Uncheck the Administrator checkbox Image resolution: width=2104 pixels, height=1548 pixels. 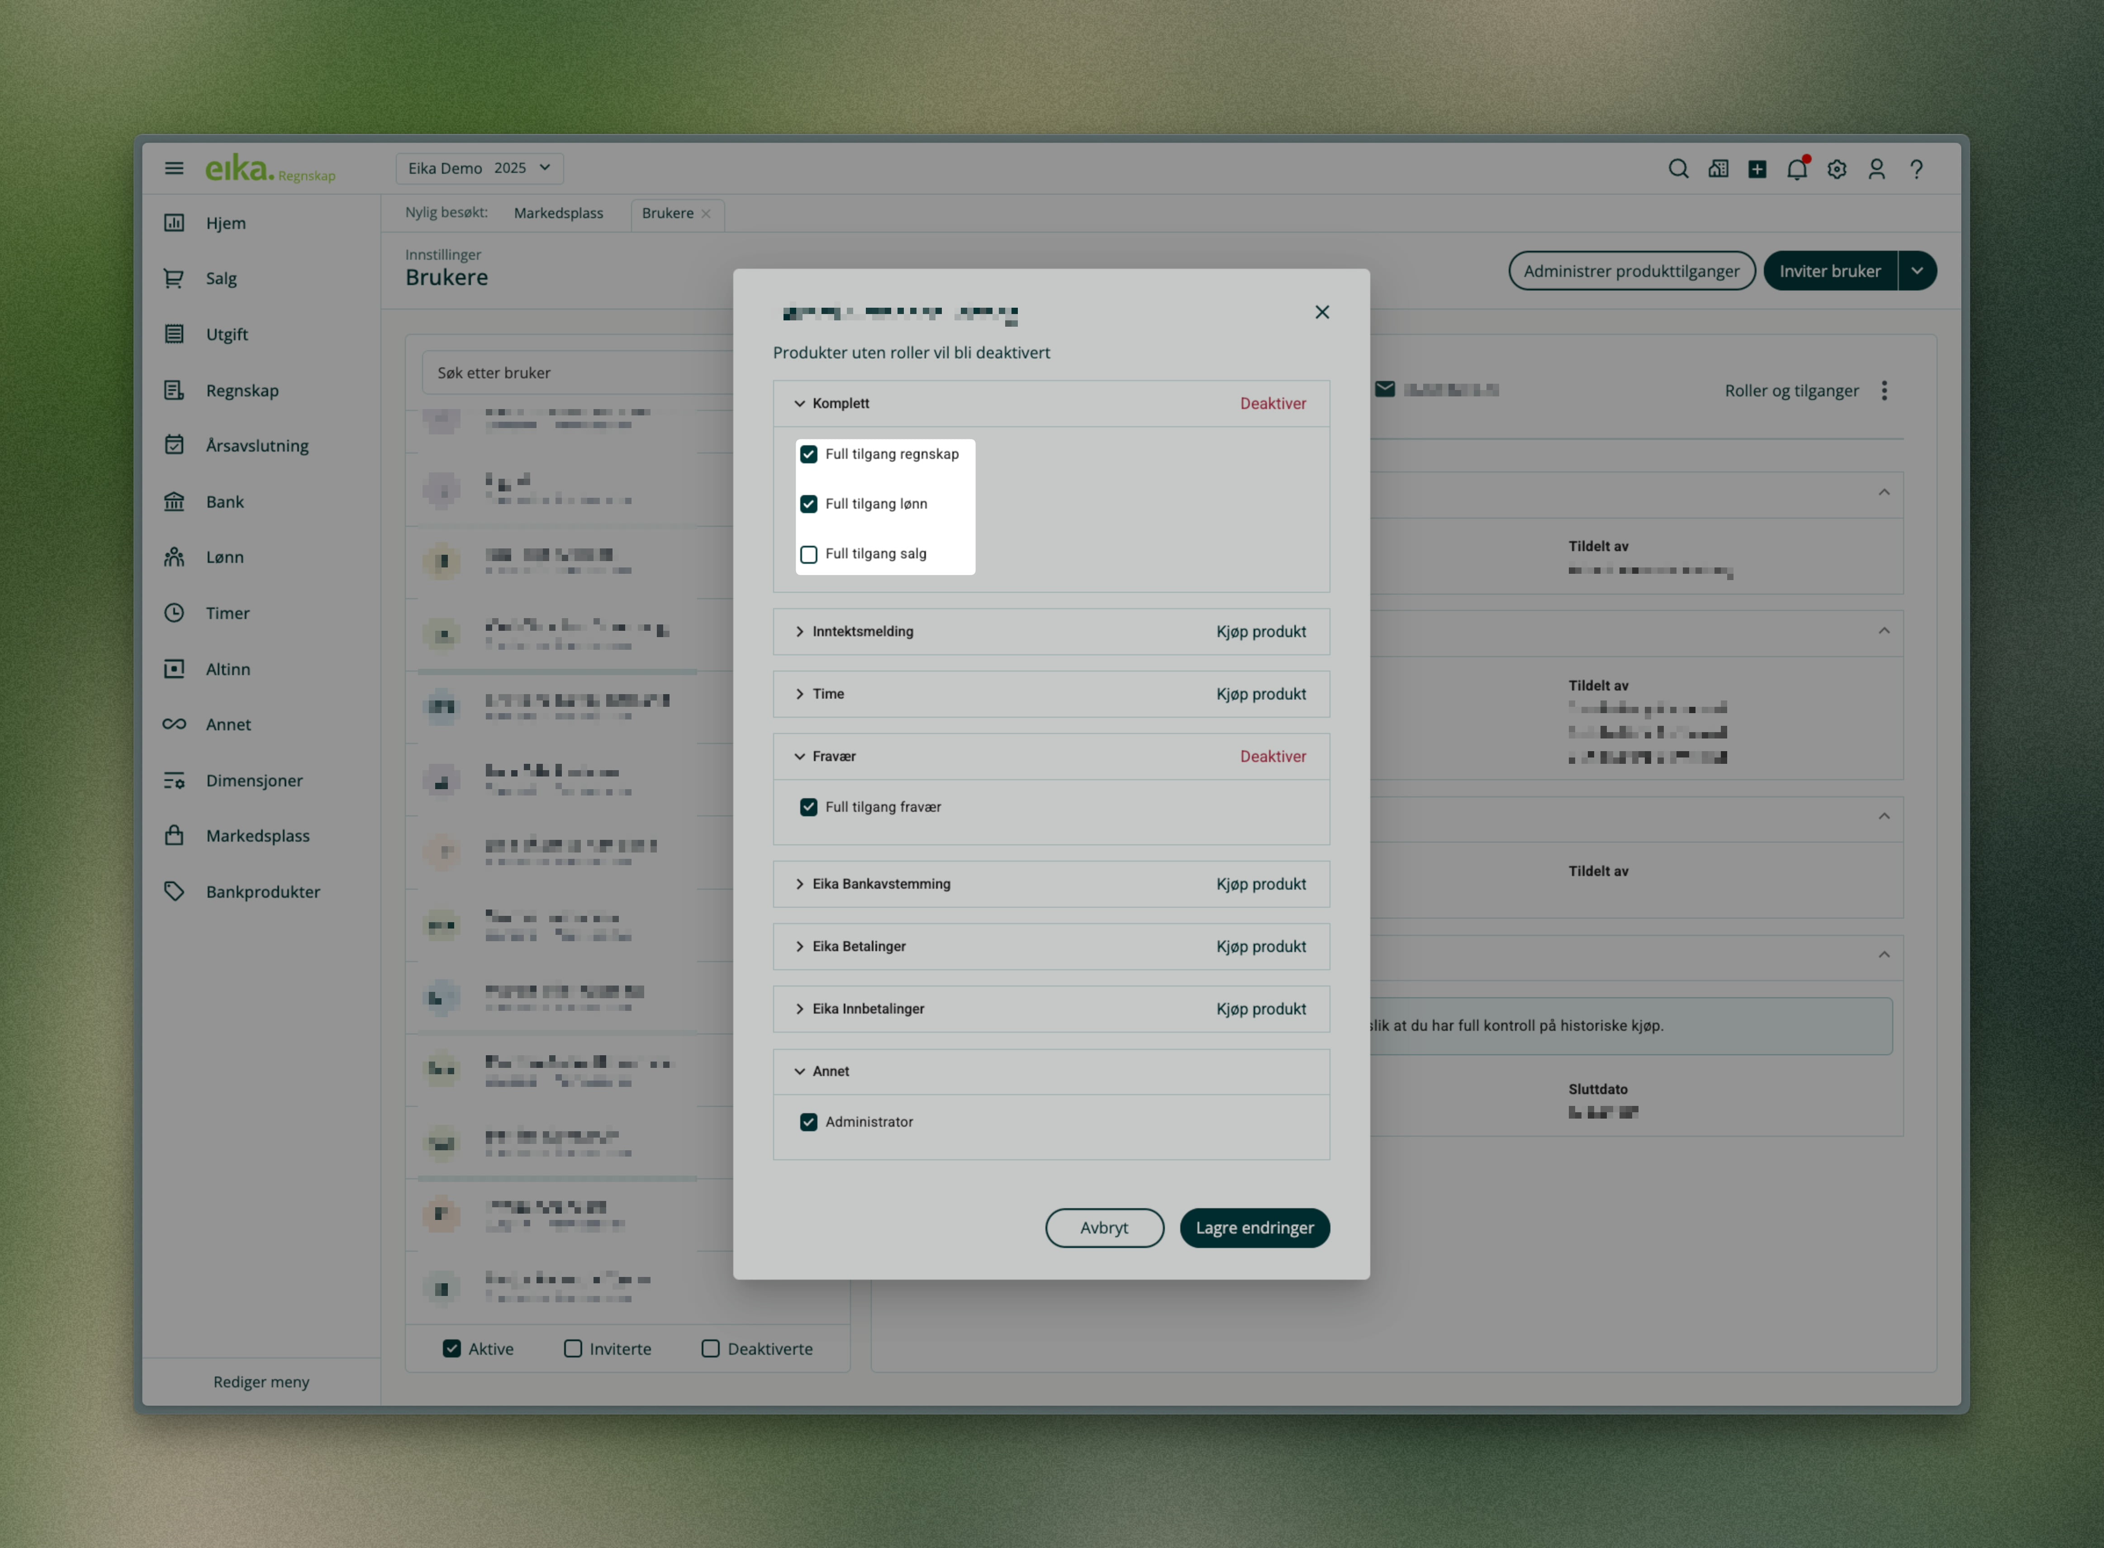coord(808,1122)
